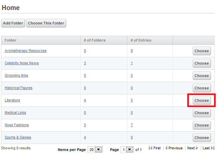Click entry count 0 for Sports & Games

(132, 137)
